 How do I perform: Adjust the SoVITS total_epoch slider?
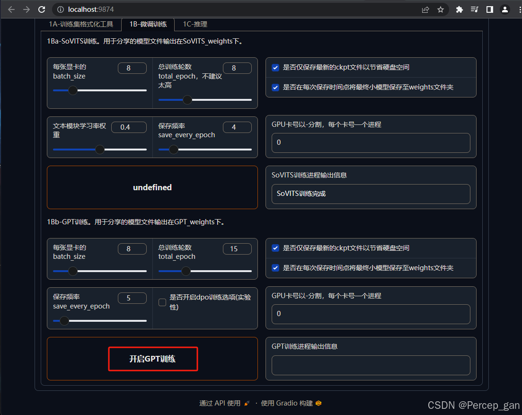[x=205, y=99]
